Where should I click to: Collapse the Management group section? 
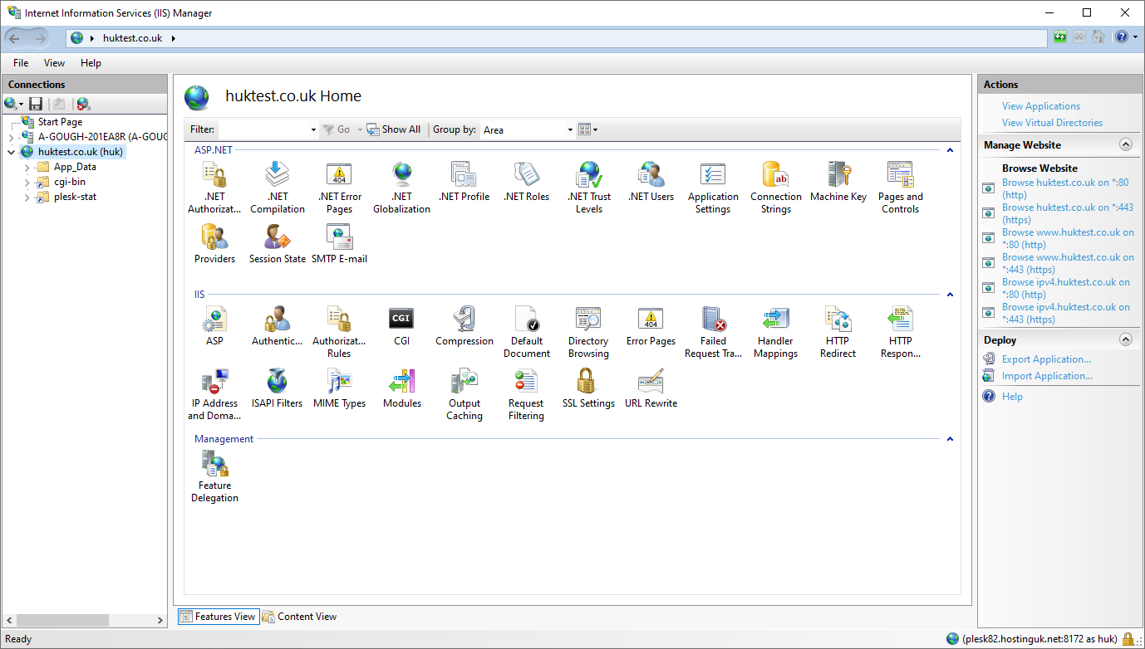(950, 439)
